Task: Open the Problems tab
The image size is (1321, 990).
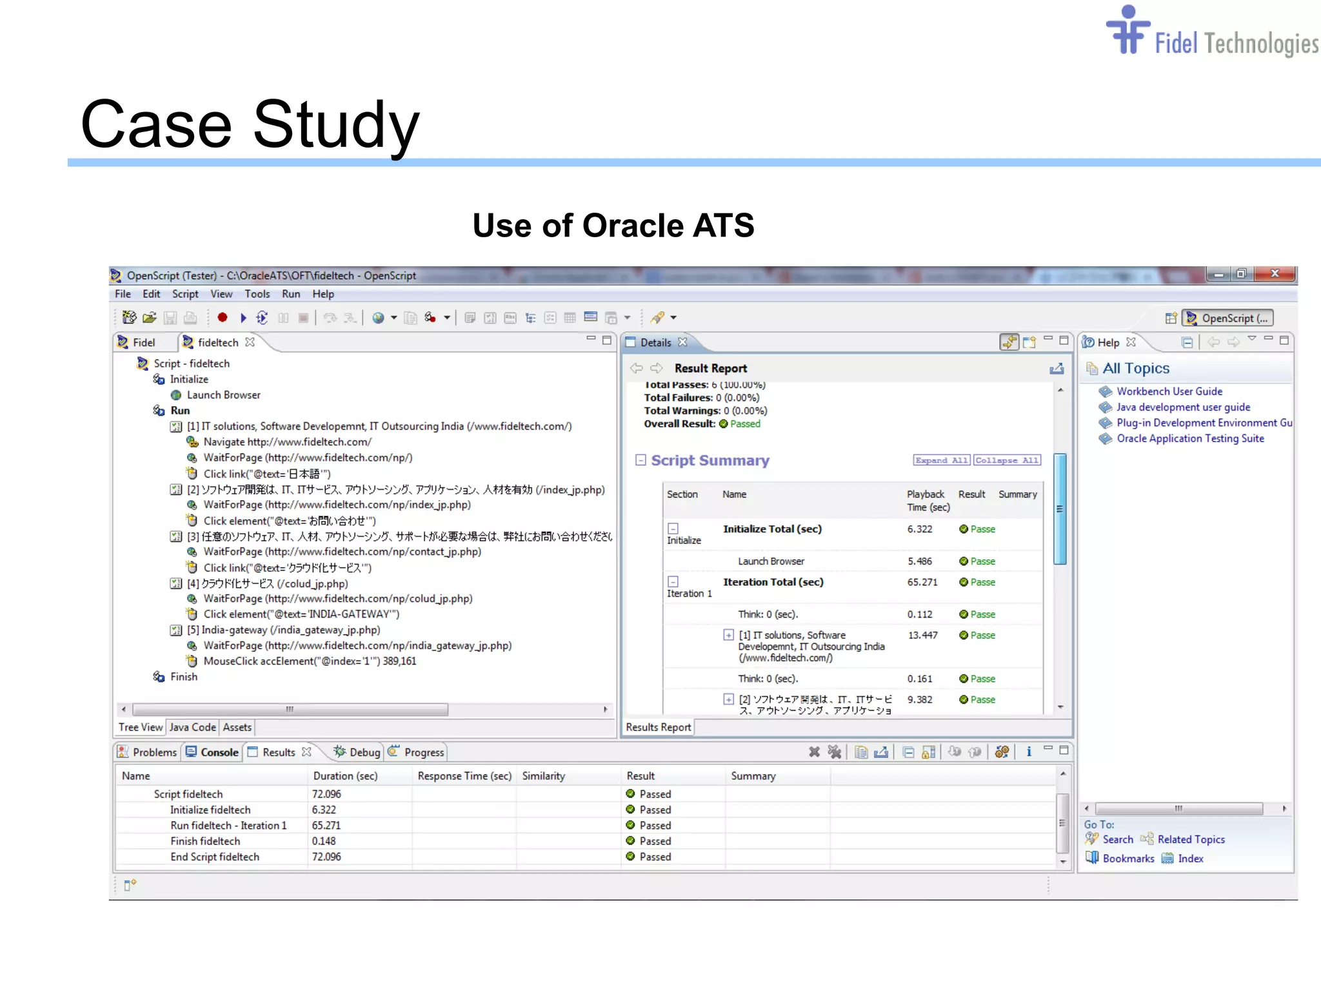Action: 148,752
